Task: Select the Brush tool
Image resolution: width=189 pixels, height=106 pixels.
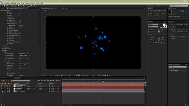Action: [x=27, y=6]
